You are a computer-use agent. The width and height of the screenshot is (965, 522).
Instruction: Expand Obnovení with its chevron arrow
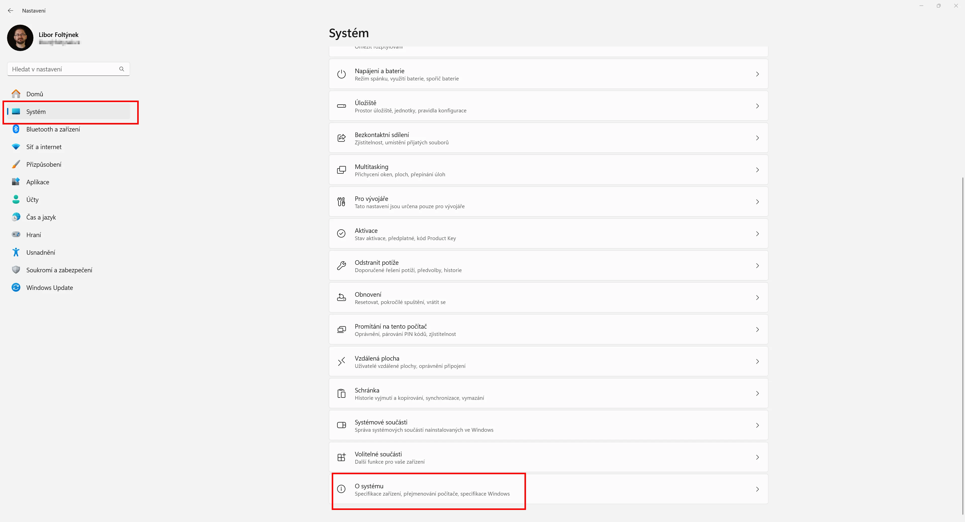757,297
